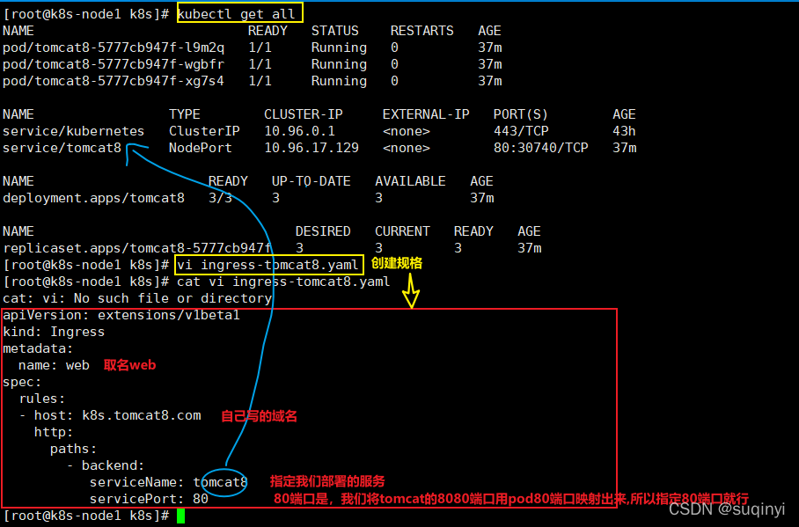
Task: Click the STATUS column header
Action: [334, 31]
